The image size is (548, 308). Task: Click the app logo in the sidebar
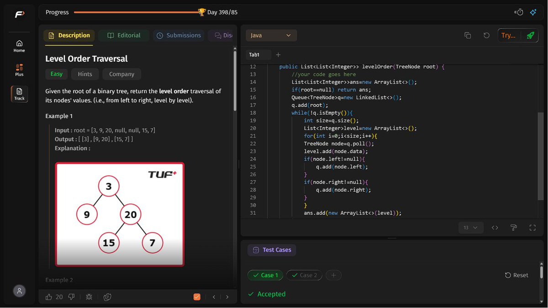(x=19, y=15)
